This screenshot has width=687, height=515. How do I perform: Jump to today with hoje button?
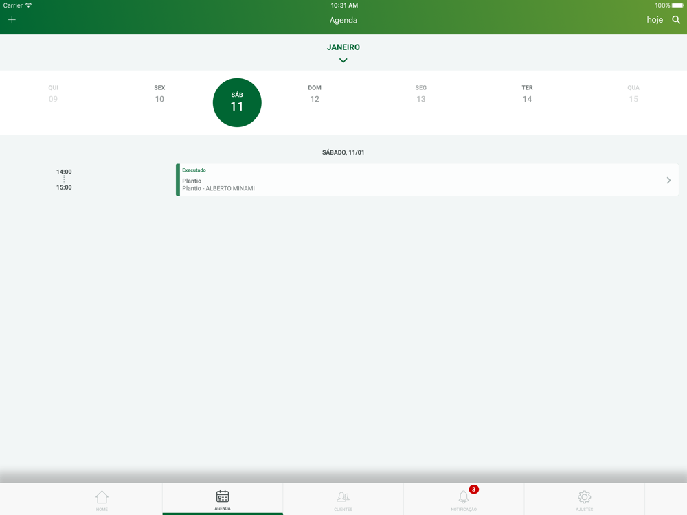[x=655, y=20]
